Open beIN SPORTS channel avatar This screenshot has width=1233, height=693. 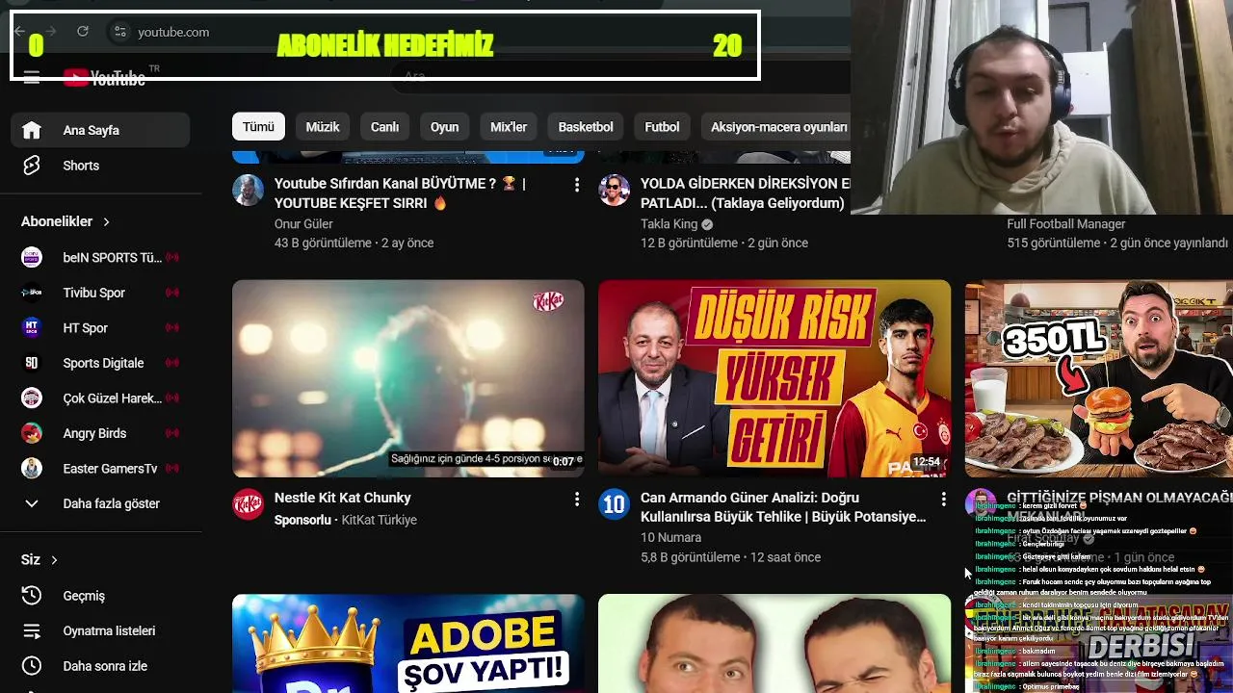tap(32, 257)
